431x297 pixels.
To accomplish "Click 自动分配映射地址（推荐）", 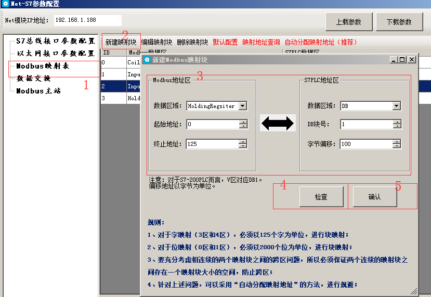I will (x=321, y=42).
